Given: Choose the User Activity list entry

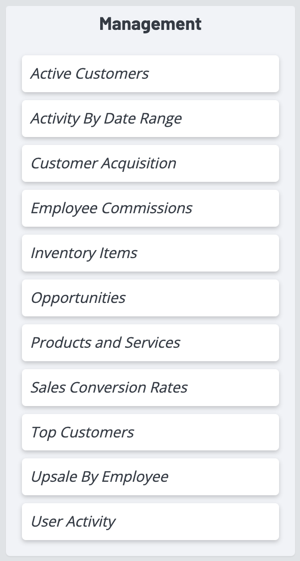Looking at the screenshot, I should point(150,522).
